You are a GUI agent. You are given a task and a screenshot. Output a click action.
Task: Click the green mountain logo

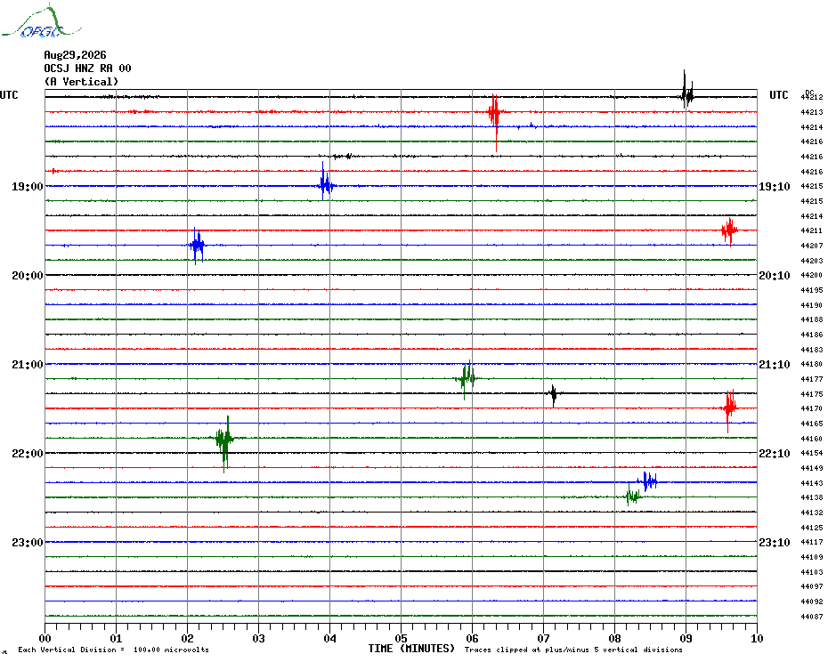(42, 21)
